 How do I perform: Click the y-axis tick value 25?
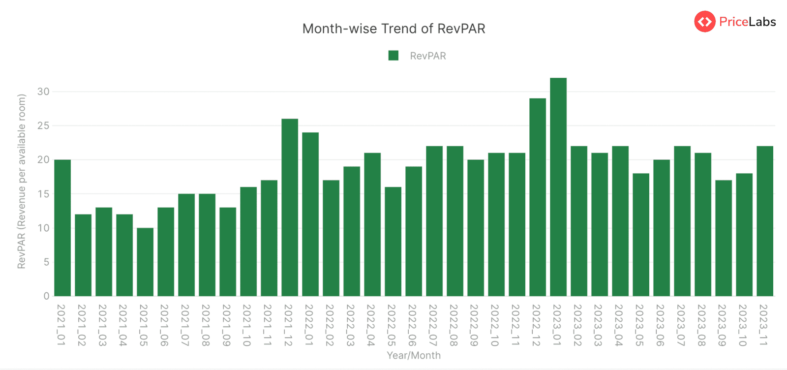click(x=43, y=125)
